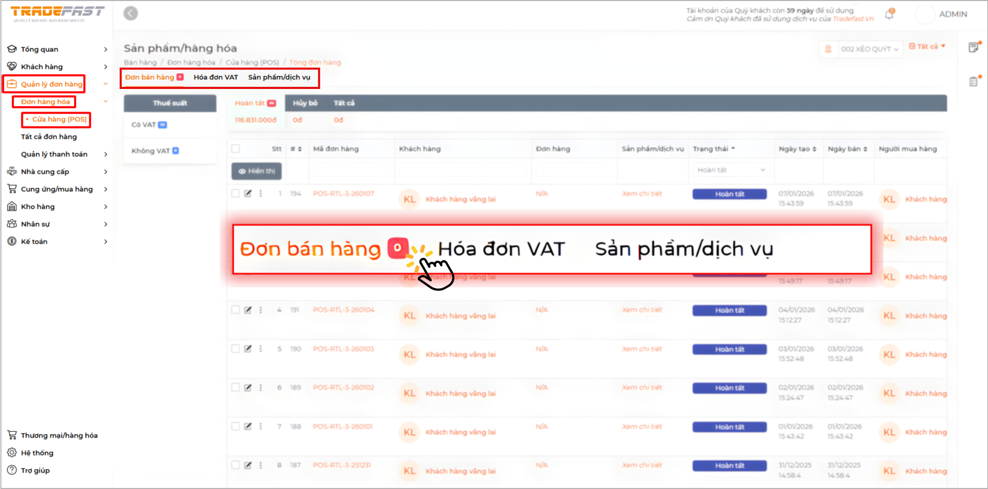The height and width of the screenshot is (489, 988).
Task: Click the Kho hàng warehouse sidebar icon
Action: click(12, 207)
